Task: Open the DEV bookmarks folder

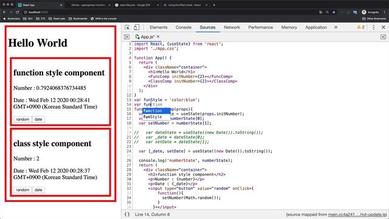Action: pos(28,19)
